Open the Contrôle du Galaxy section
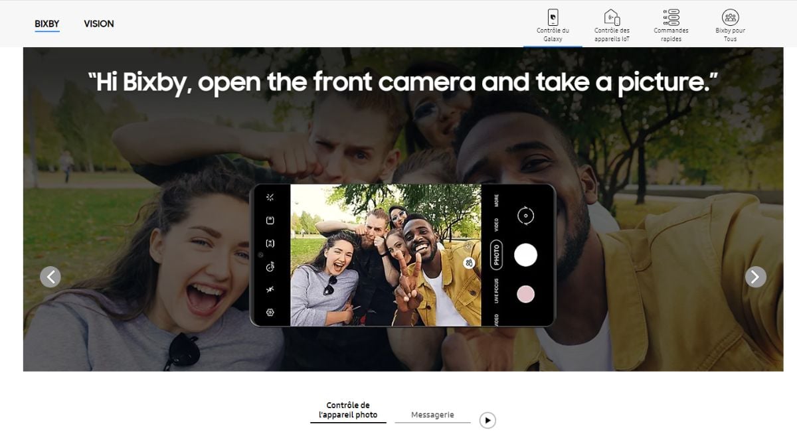The height and width of the screenshot is (448, 797). coord(553,25)
